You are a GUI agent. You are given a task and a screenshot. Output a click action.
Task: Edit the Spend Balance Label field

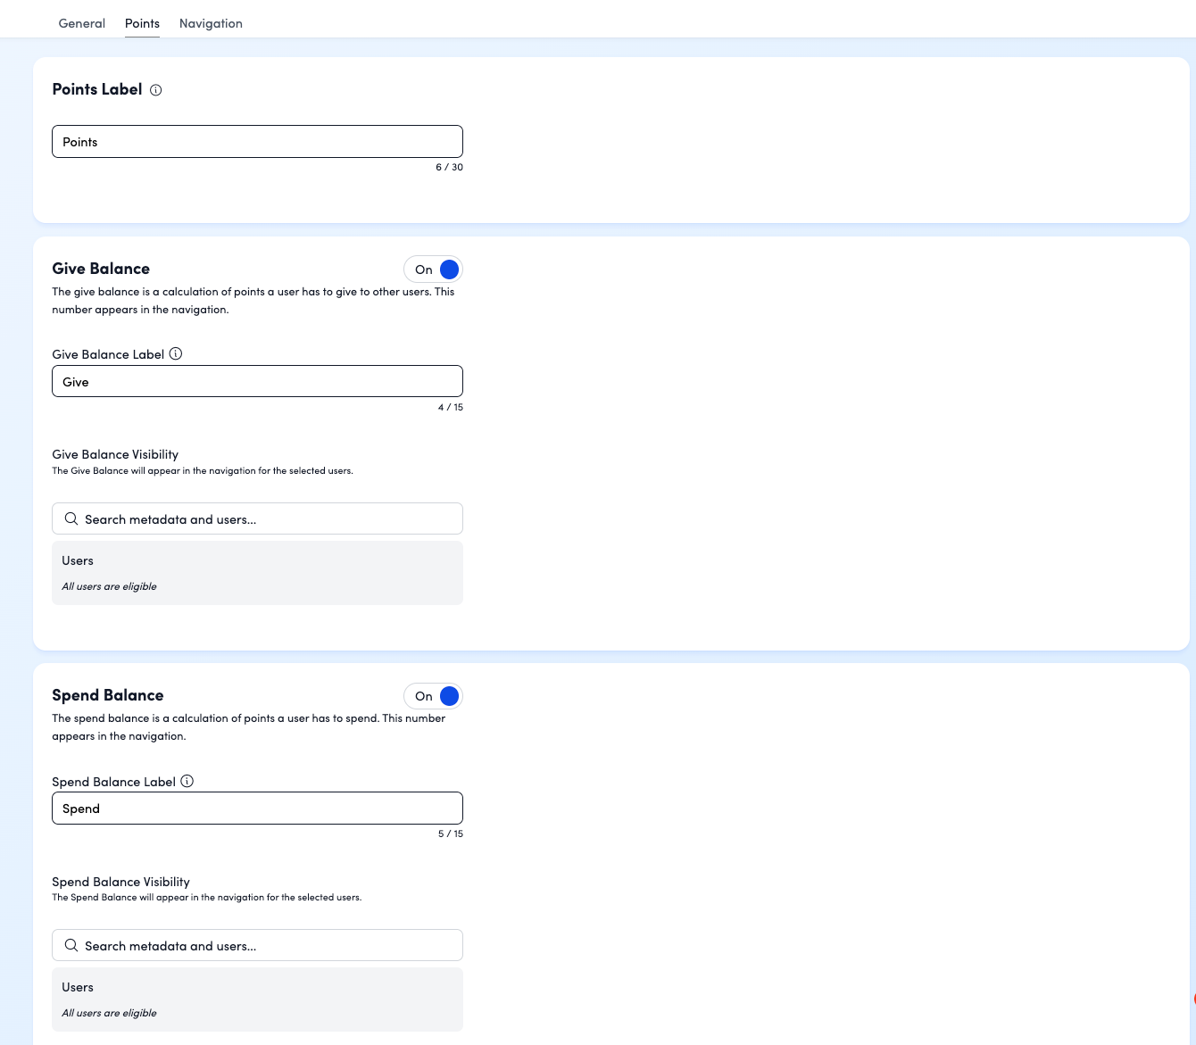[257, 809]
